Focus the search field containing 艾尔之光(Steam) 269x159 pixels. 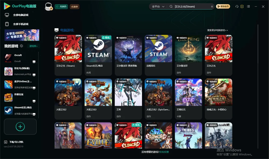point(193,6)
